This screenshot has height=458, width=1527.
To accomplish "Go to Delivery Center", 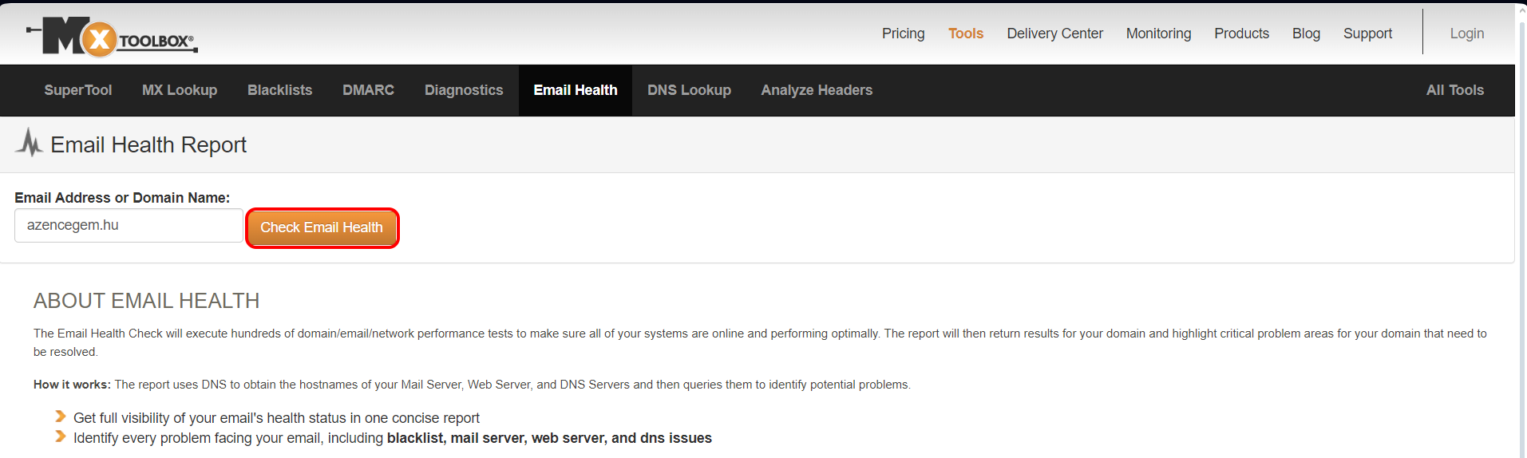I will click(x=1054, y=34).
